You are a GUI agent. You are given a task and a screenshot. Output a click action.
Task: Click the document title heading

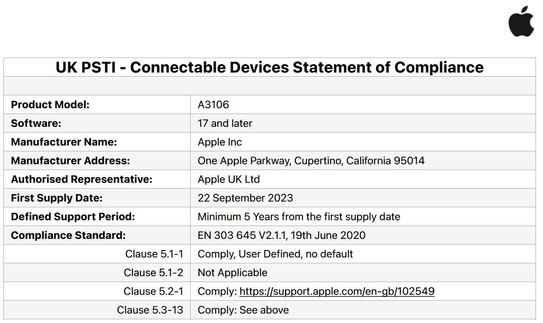(x=270, y=67)
